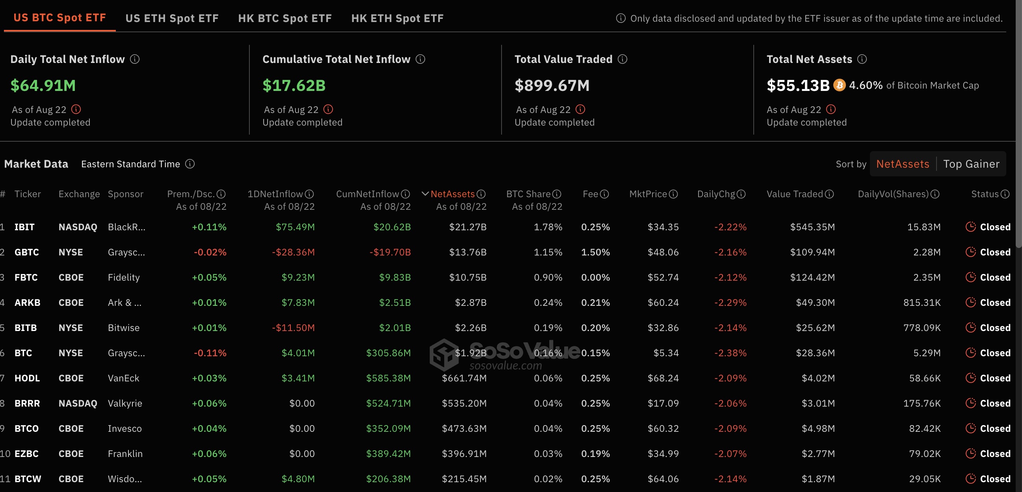Select the Eastern Standard Time label

130,164
